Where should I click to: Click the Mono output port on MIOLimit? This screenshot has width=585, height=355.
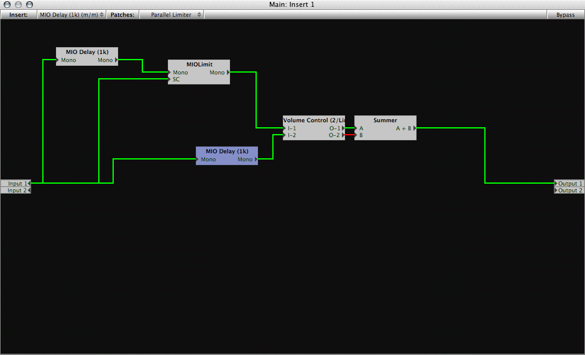point(219,72)
